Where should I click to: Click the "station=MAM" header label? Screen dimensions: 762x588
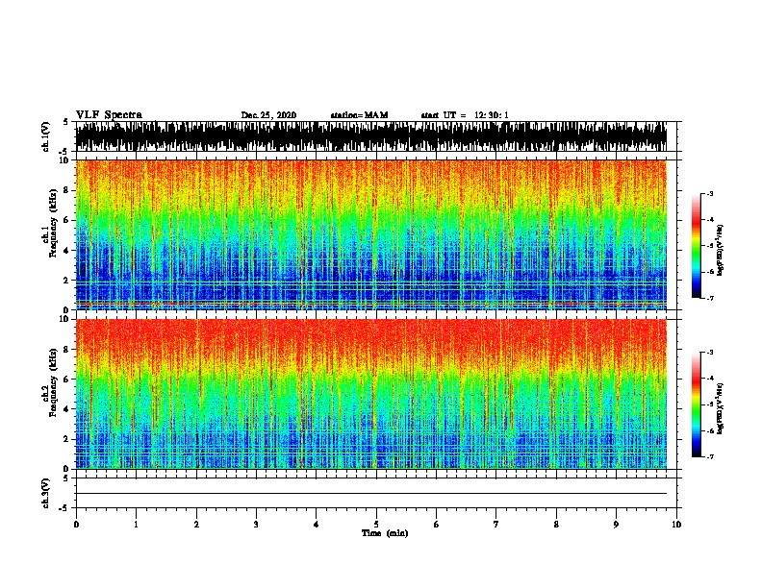[359, 115]
